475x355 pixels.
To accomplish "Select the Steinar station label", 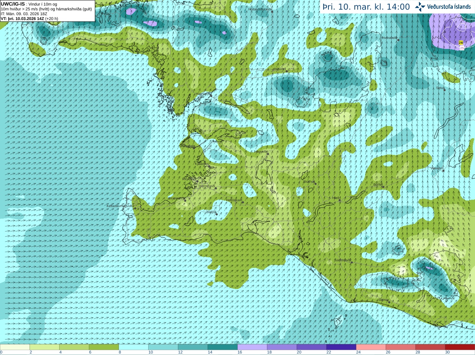I will [383, 300].
